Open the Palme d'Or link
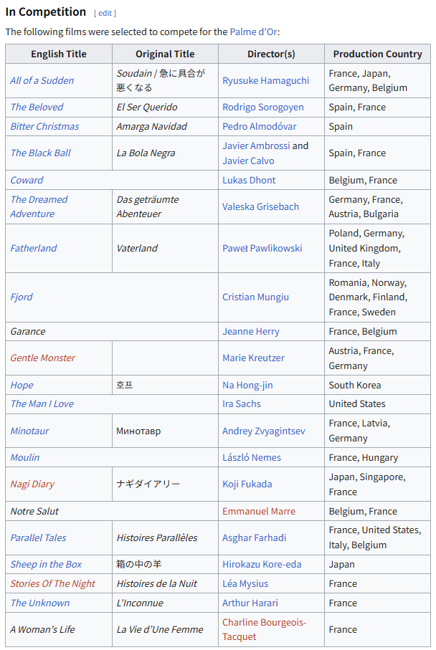Image resolution: width=436 pixels, height=650 pixels. tap(253, 32)
